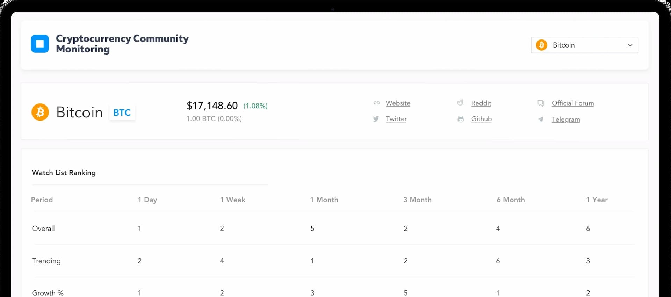Viewport: 671px width, 297px height.
Task: Click the Twitter bird icon
Action: [x=376, y=119]
